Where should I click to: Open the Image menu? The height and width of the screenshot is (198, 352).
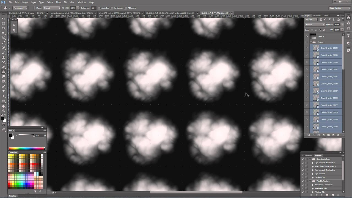(25, 2)
